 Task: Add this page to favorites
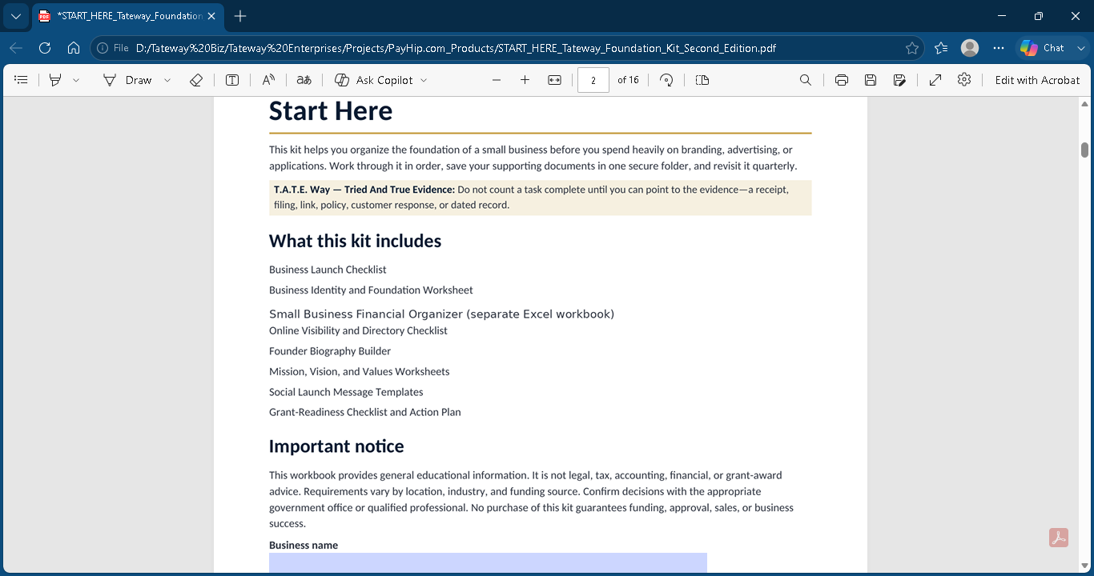pyautogui.click(x=912, y=48)
